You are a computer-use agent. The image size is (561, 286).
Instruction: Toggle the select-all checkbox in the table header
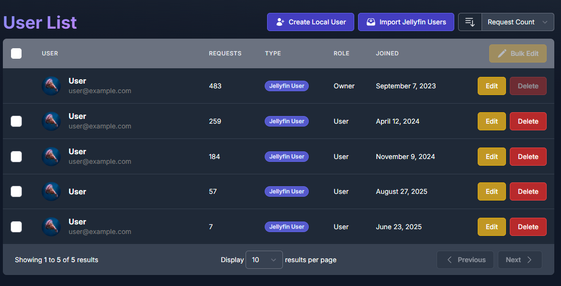16,53
